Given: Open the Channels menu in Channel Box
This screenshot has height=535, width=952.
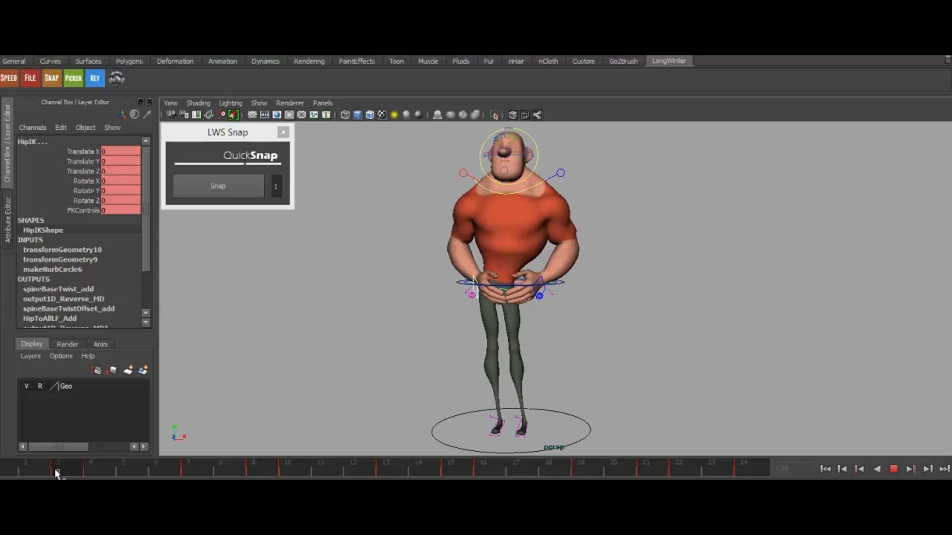Looking at the screenshot, I should tap(33, 128).
